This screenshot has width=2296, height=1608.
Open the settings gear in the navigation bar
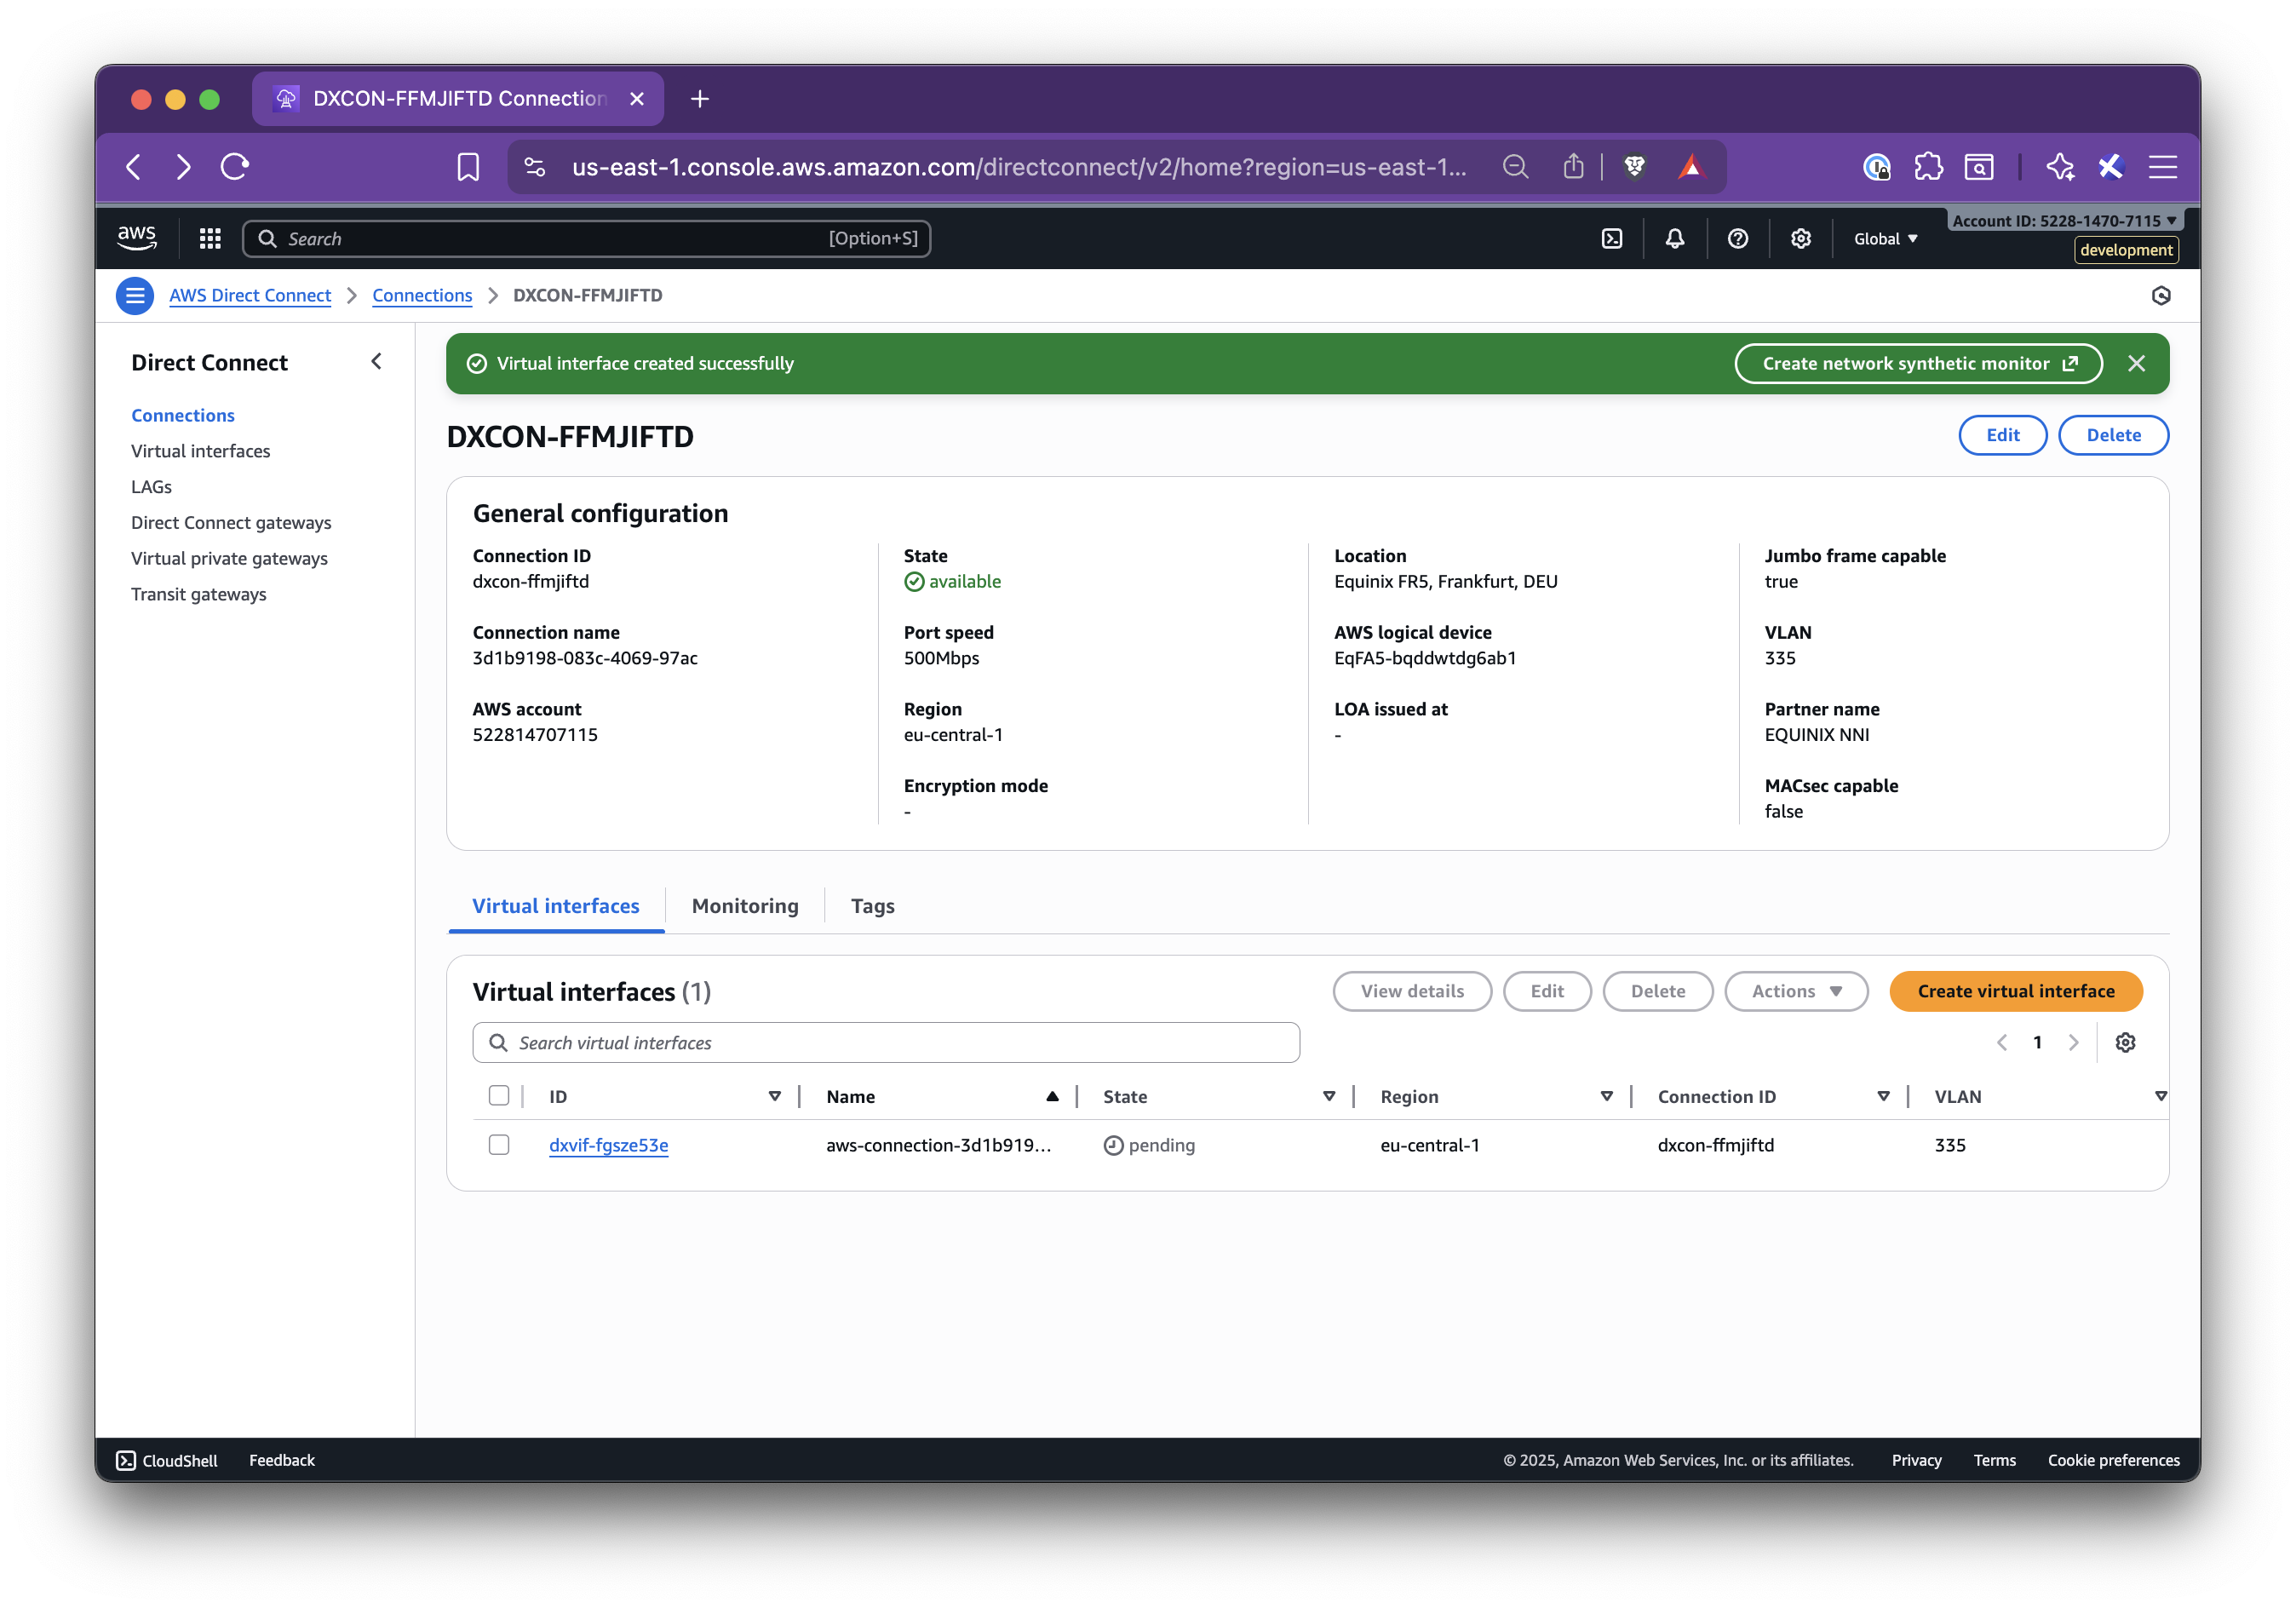tap(1800, 238)
